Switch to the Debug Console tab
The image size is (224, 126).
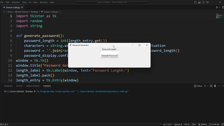[33, 86]
